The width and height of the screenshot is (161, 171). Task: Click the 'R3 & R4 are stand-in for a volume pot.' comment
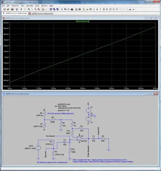tap(52, 162)
